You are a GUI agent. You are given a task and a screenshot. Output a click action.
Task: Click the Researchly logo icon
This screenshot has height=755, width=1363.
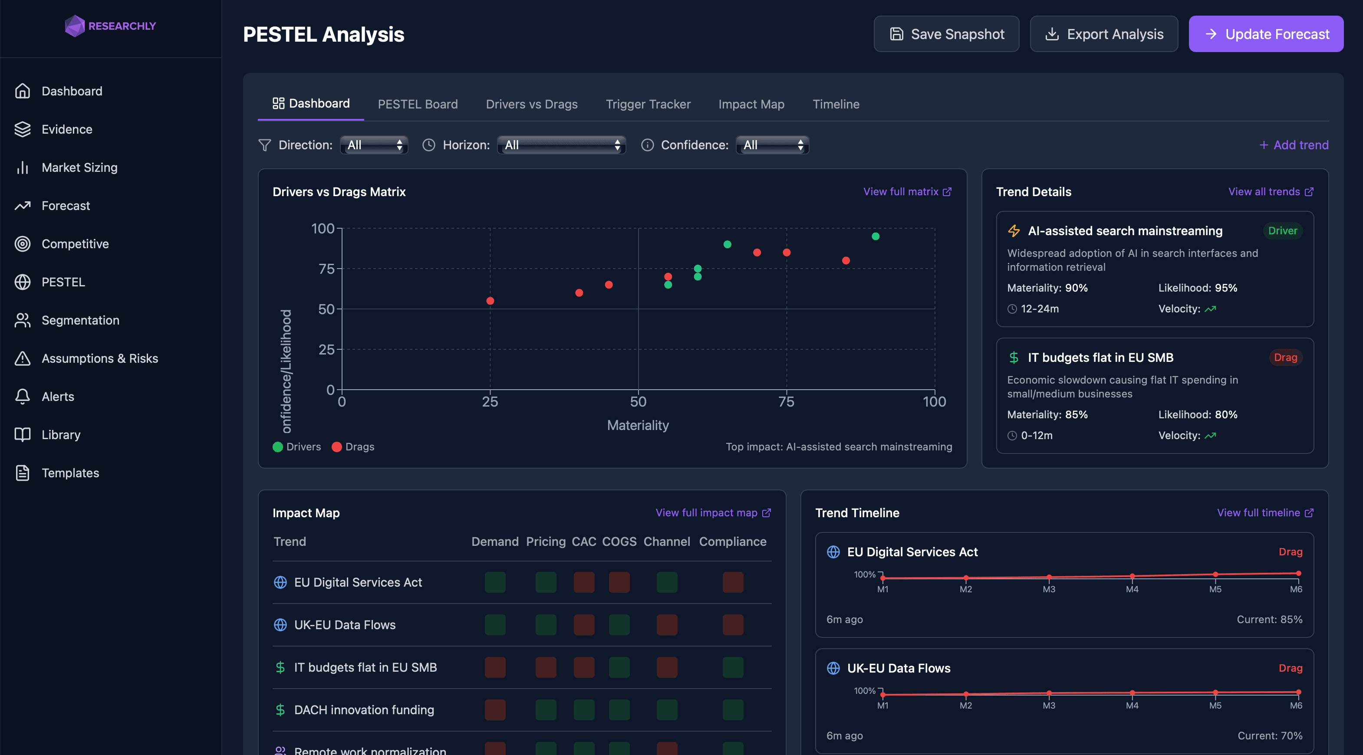point(75,26)
